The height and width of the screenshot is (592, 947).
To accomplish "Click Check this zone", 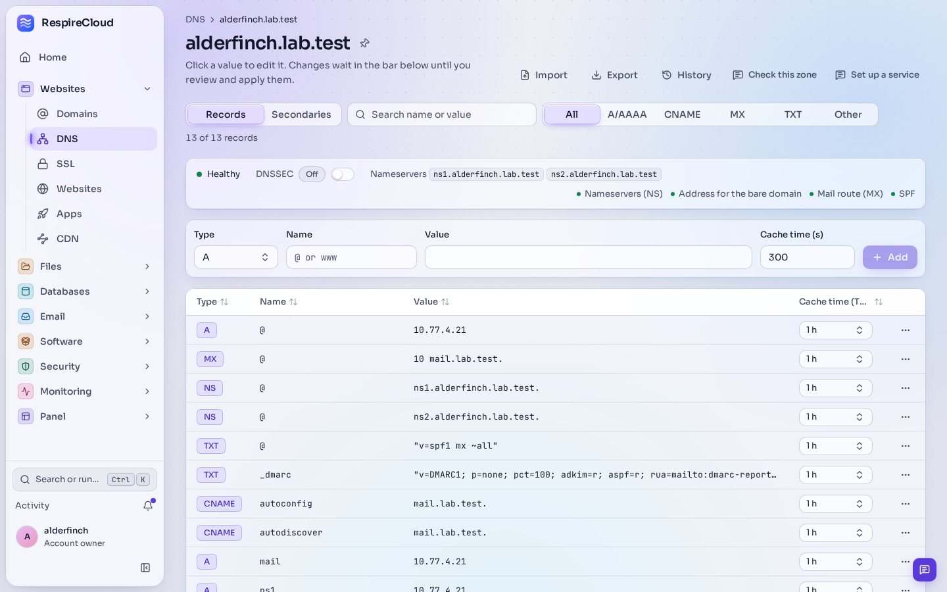I will 774,75.
